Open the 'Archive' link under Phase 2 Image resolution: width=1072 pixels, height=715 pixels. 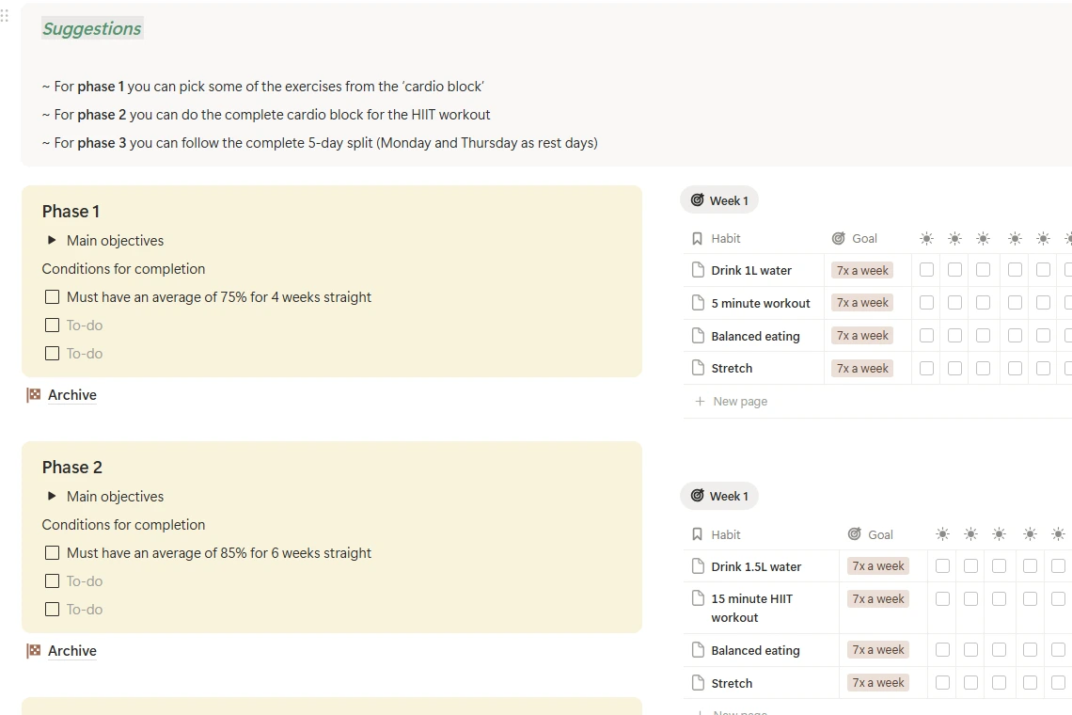(72, 650)
